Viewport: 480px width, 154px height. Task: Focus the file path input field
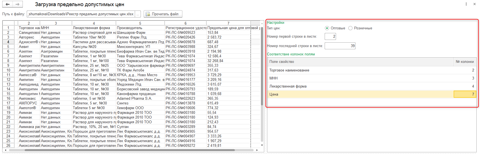pyautogui.click(x=81, y=14)
